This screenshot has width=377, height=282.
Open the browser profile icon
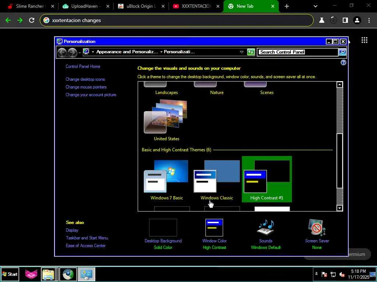(357, 21)
